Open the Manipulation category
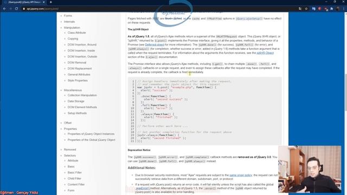This screenshot has width=347, height=195. [x=72, y=28]
